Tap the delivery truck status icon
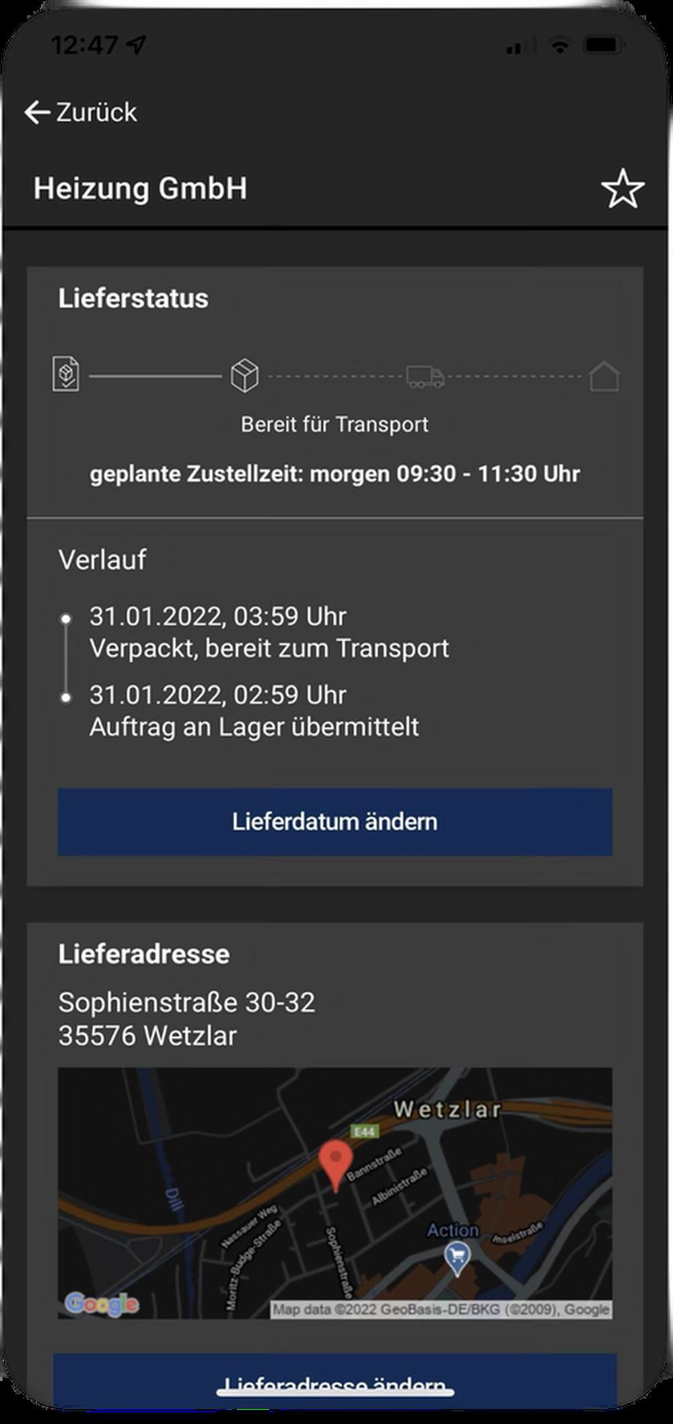The height and width of the screenshot is (1424, 673). point(425,377)
